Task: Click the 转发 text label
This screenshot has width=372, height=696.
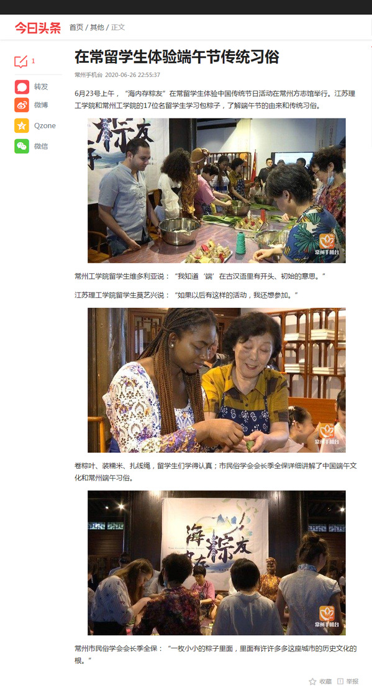Action: coord(41,87)
